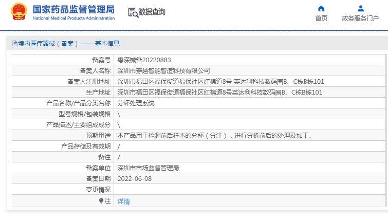The width and height of the screenshot is (388, 220).
Task: Click the 备案日期 row label
Action: coord(98,179)
